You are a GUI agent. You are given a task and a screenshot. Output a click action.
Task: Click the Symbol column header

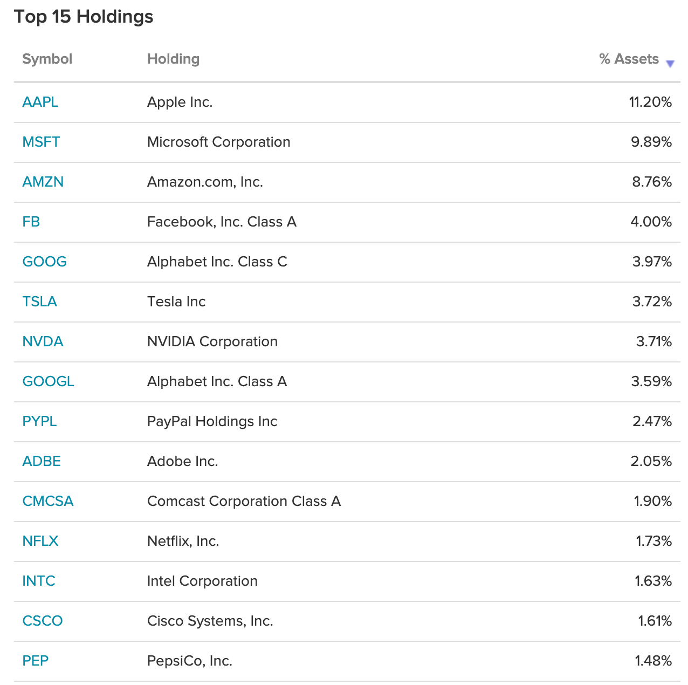click(47, 59)
